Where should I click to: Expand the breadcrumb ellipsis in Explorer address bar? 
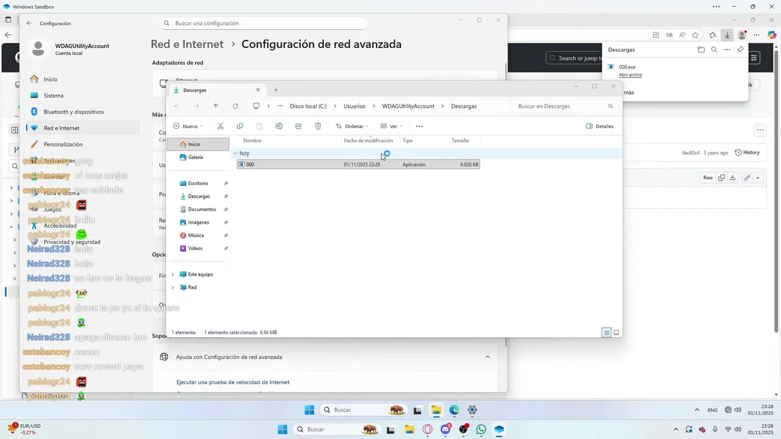tap(280, 106)
